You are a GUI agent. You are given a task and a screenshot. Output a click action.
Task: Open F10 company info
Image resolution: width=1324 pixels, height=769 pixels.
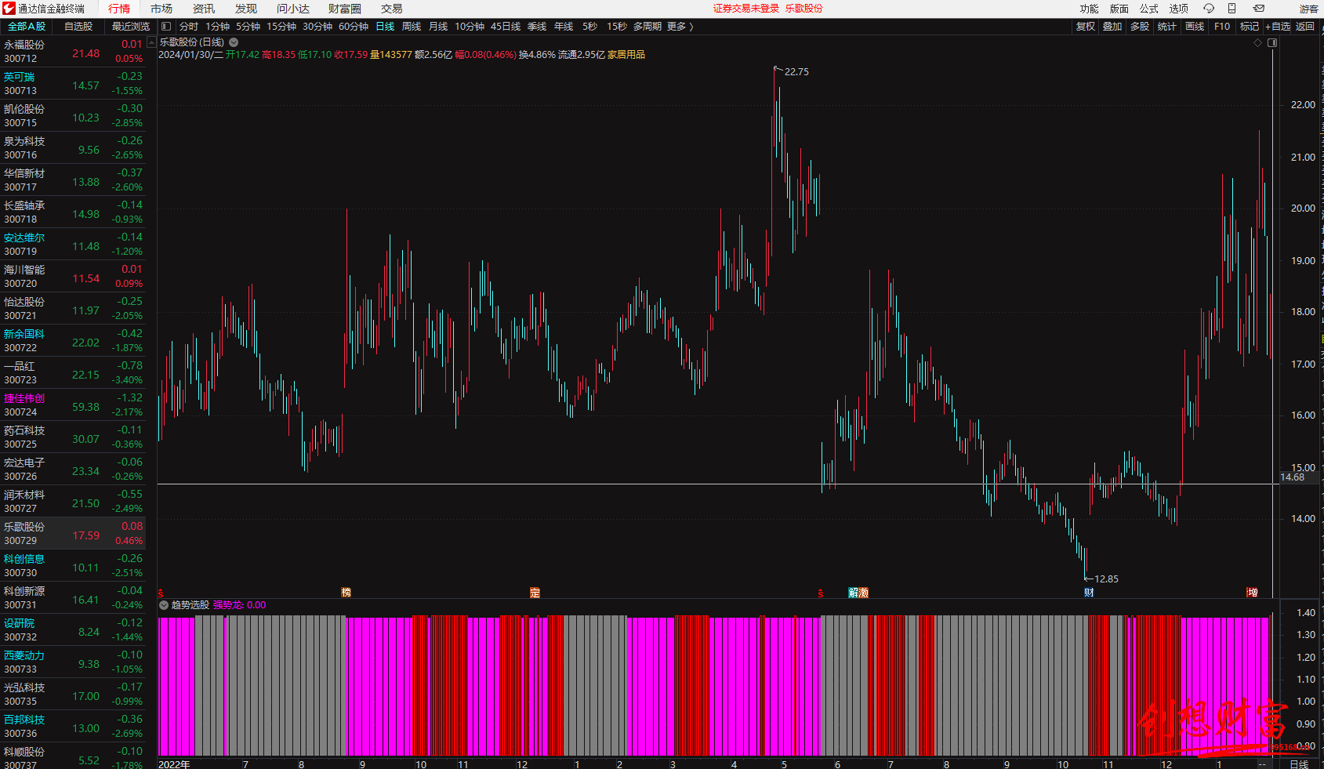pos(1222,27)
